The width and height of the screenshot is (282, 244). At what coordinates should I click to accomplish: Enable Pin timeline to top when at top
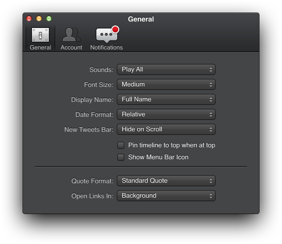tap(121, 145)
